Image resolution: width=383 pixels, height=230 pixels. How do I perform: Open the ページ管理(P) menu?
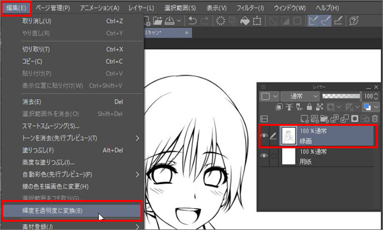click(53, 8)
